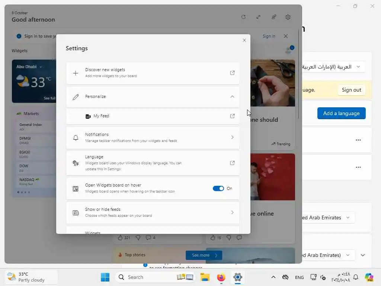
Task: Click the sewing article thumbnail image
Action: click(x=273, y=83)
